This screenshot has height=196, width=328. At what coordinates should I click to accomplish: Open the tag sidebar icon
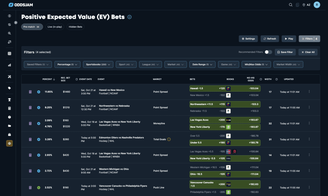9,88
